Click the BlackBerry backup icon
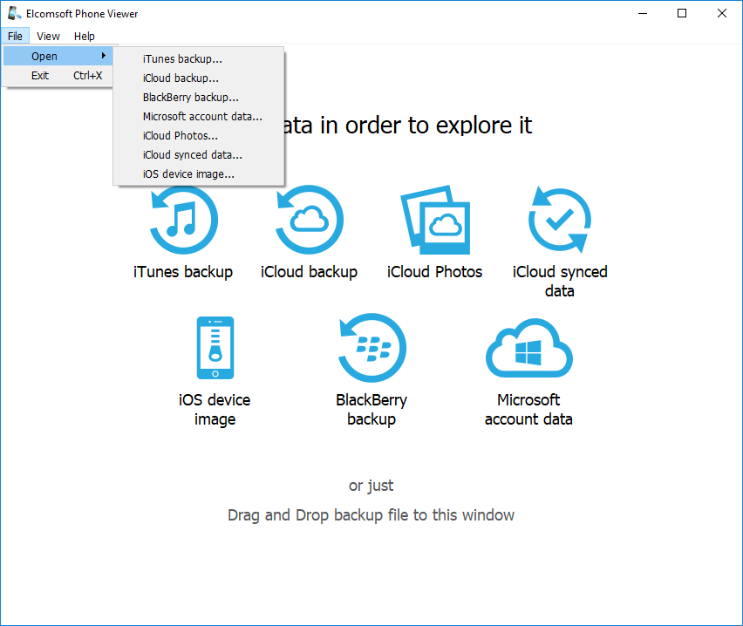The width and height of the screenshot is (743, 626). pyautogui.click(x=372, y=348)
